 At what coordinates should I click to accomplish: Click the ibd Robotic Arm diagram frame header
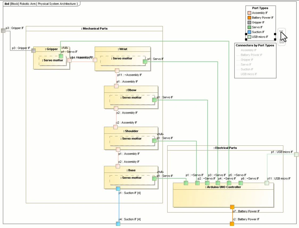point(41,4)
